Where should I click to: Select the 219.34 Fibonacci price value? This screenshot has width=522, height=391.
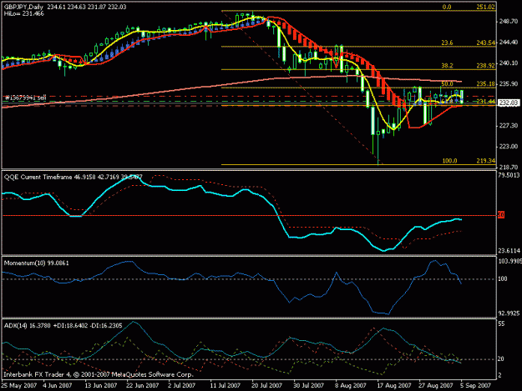pos(485,161)
